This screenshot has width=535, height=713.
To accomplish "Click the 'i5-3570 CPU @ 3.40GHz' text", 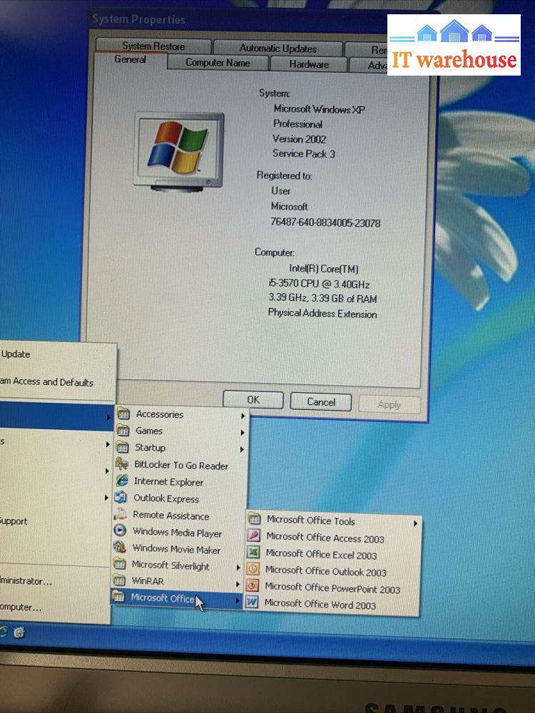I will 319,284.
